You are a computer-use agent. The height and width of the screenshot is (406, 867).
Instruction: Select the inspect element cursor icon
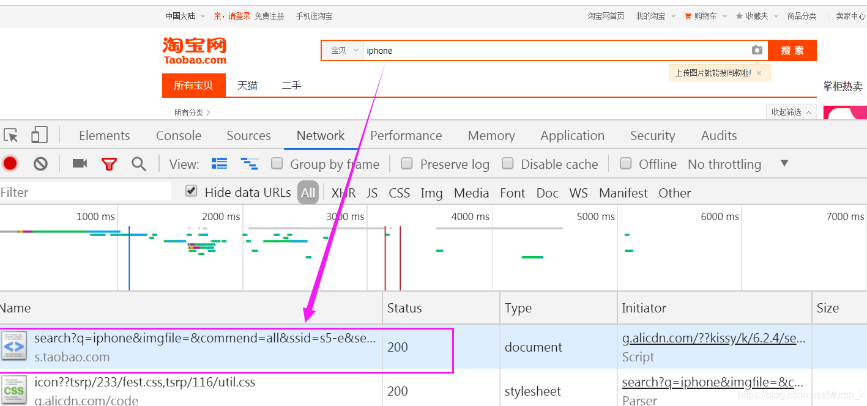(10, 135)
